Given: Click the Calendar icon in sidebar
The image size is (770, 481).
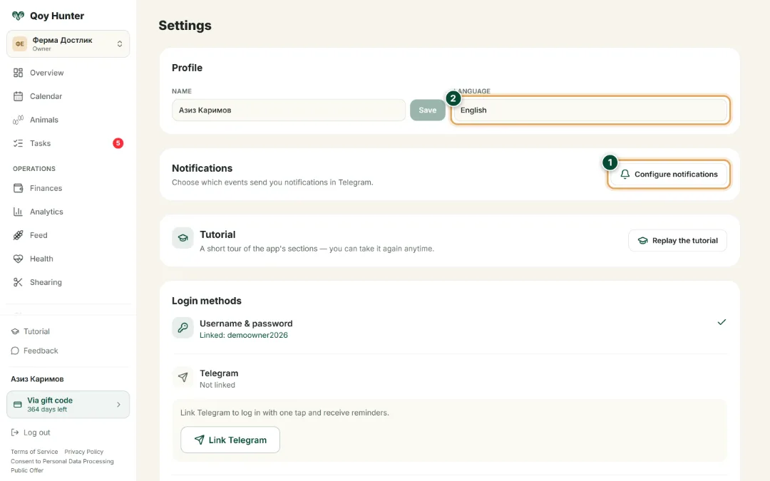Looking at the screenshot, I should (18, 96).
